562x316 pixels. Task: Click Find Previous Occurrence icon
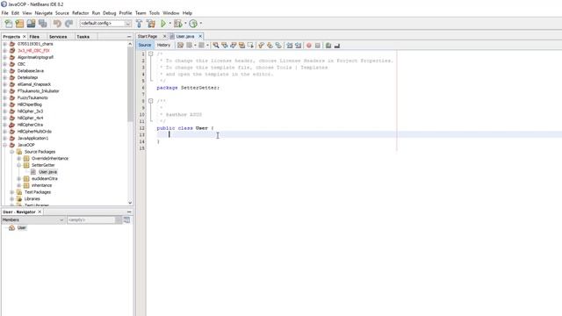(225, 45)
